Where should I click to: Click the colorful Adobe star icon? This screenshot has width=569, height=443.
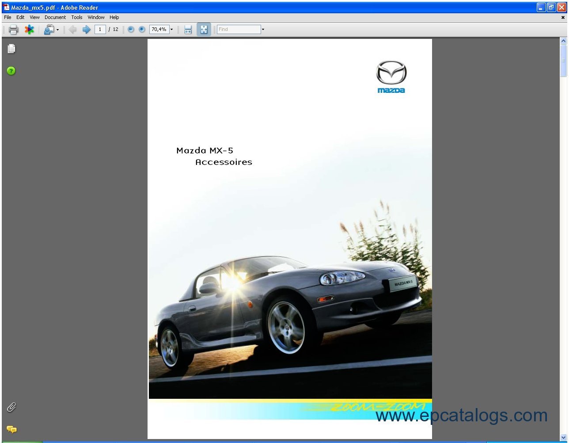coord(29,30)
